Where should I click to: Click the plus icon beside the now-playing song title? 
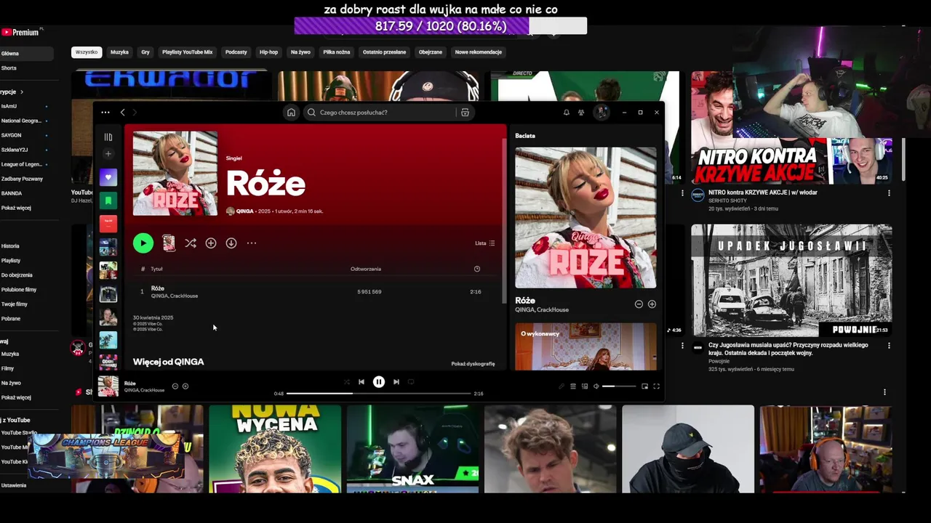point(185,386)
